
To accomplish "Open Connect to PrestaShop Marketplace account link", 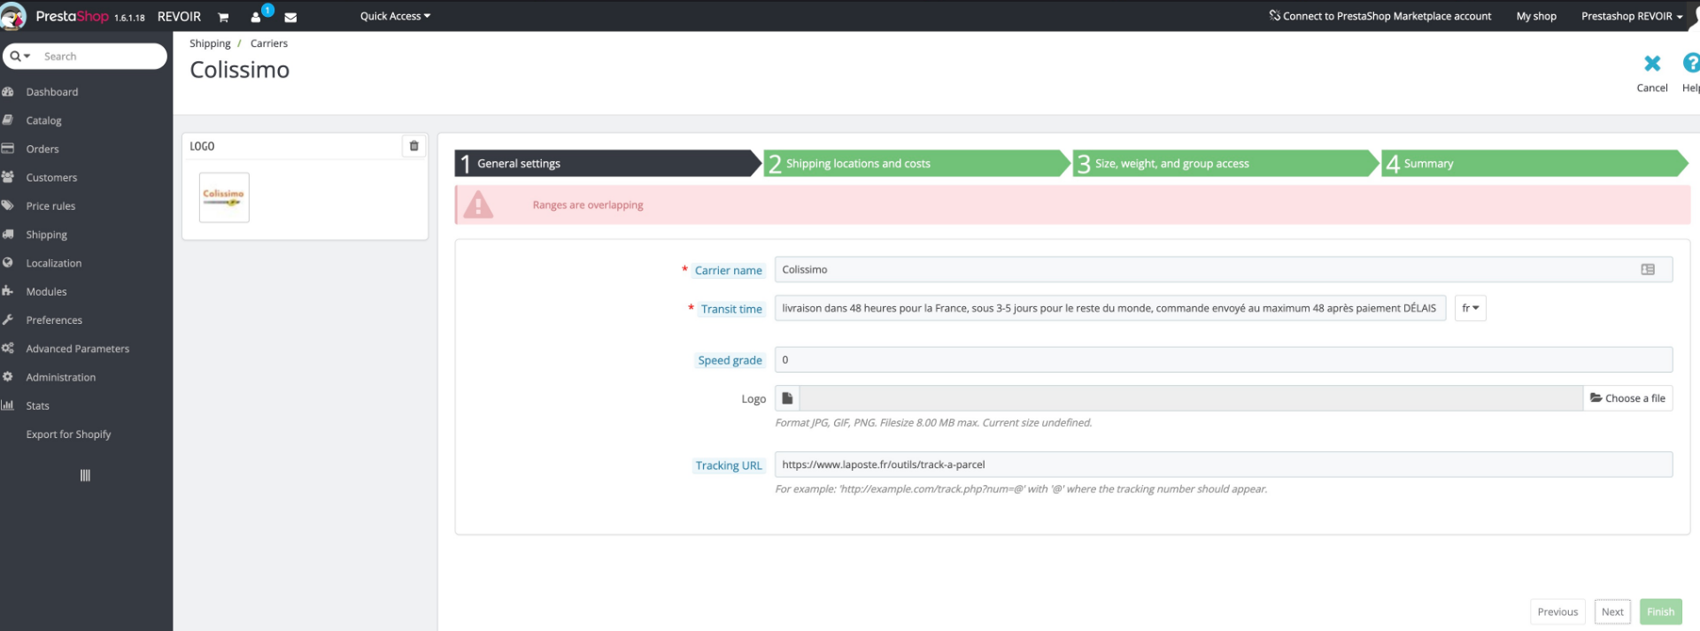I will [x=1380, y=16].
